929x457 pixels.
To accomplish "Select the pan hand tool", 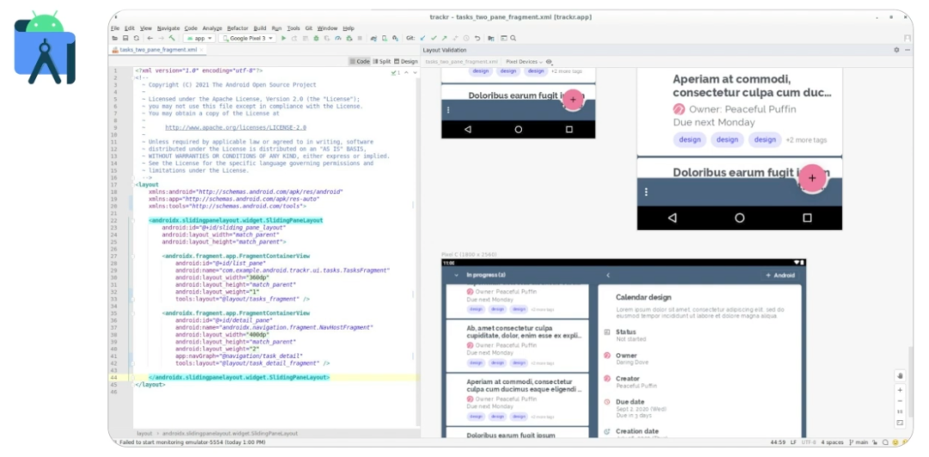I will (900, 375).
